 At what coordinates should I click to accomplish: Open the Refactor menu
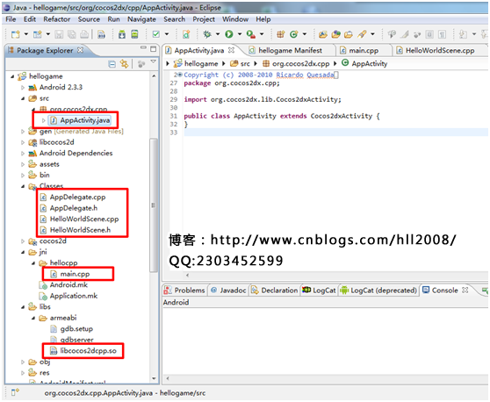point(57,19)
